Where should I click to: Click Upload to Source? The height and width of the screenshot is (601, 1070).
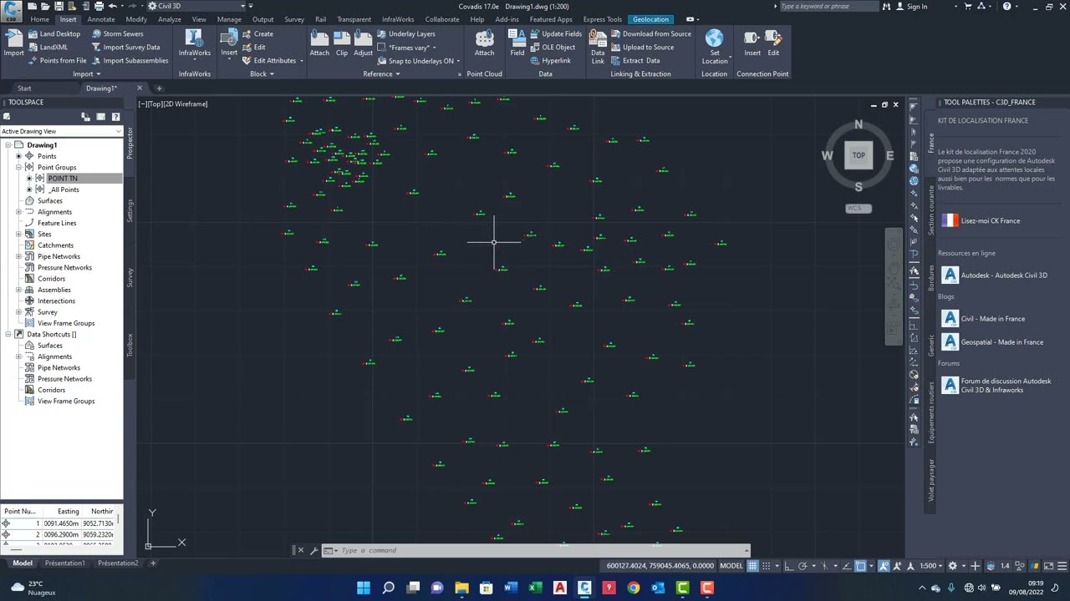coord(642,48)
